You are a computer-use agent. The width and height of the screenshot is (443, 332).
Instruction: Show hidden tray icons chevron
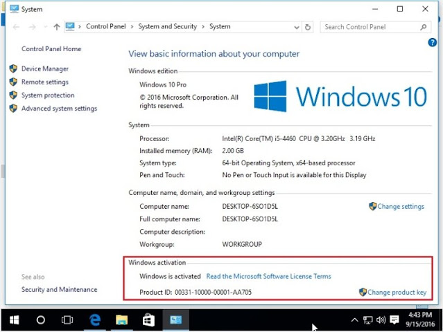(354, 320)
